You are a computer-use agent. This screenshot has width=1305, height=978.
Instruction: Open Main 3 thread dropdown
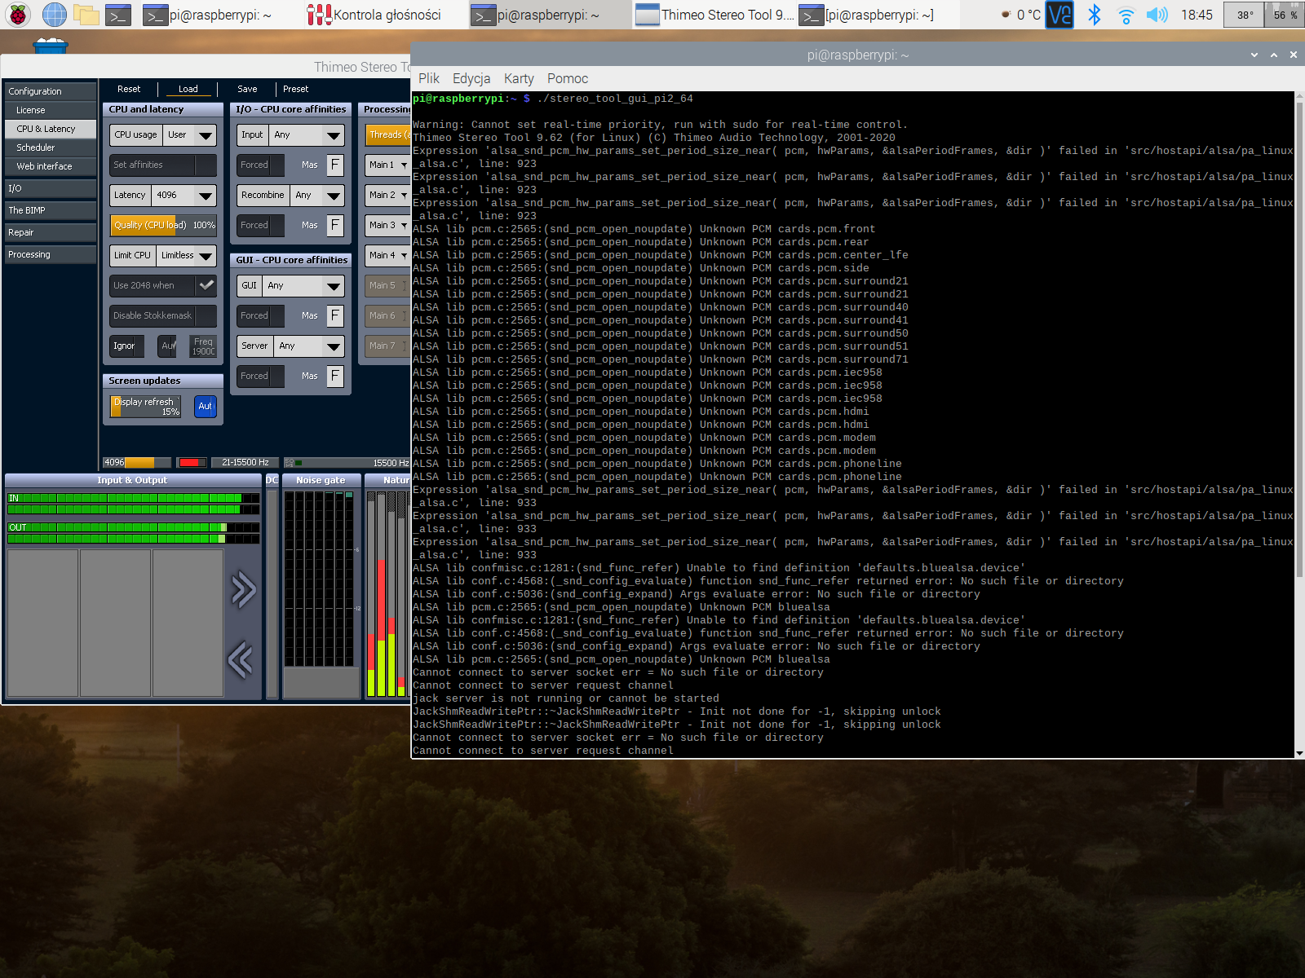(387, 225)
